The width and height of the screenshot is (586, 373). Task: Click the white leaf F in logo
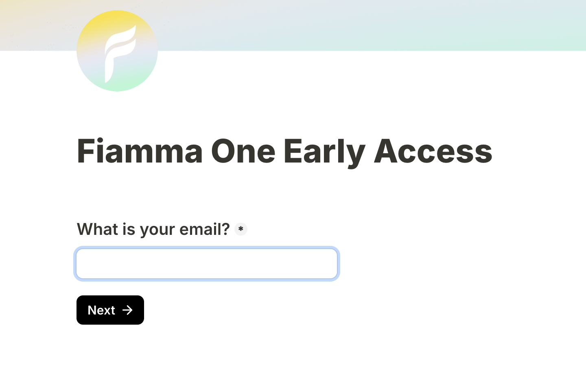118,51
